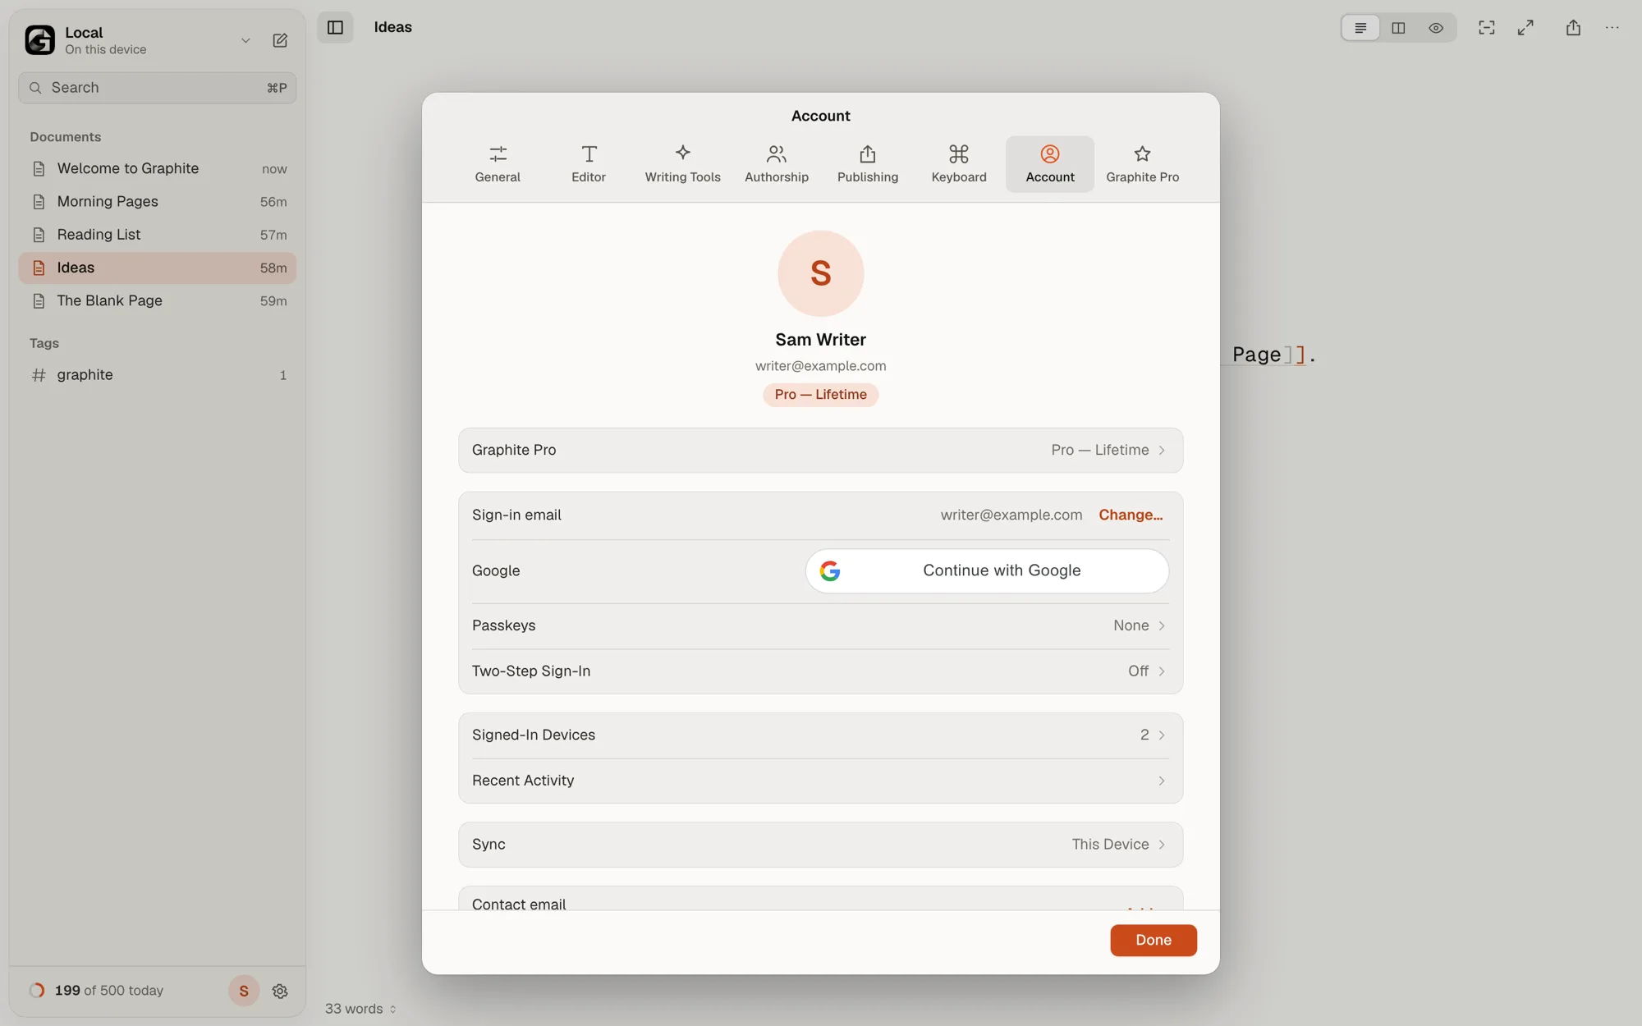This screenshot has width=1642, height=1026.
Task: Open the Passkeys row
Action: [x=820, y=625]
